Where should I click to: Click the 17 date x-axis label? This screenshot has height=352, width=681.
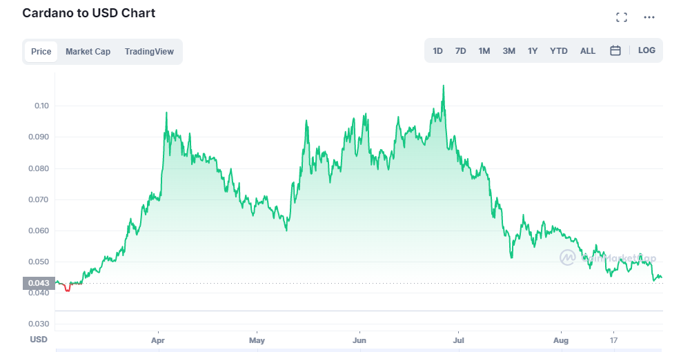tap(613, 340)
